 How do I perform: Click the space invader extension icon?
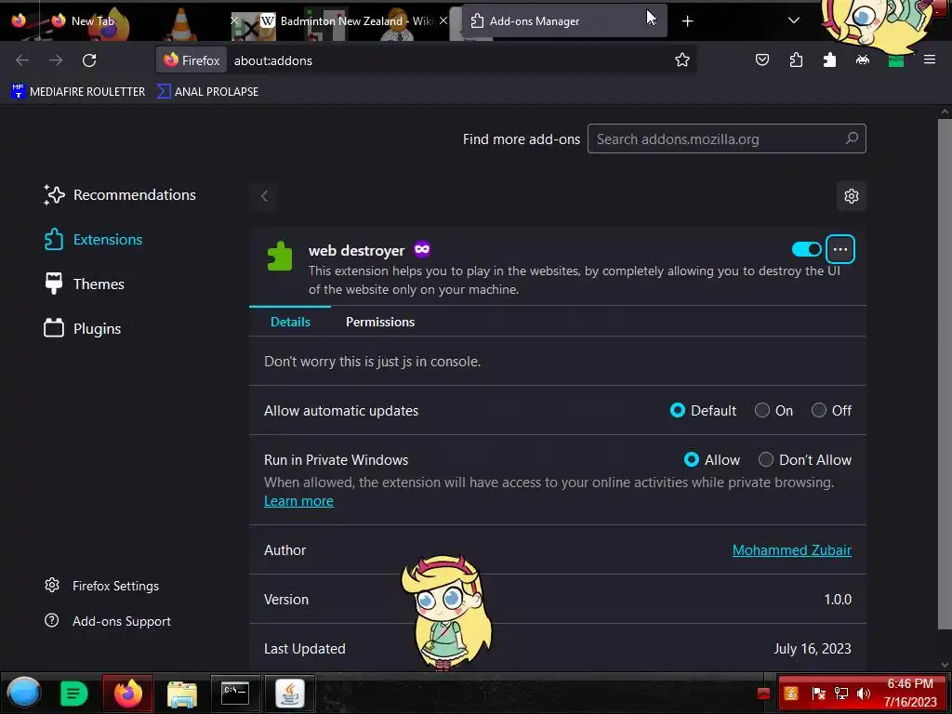point(863,59)
